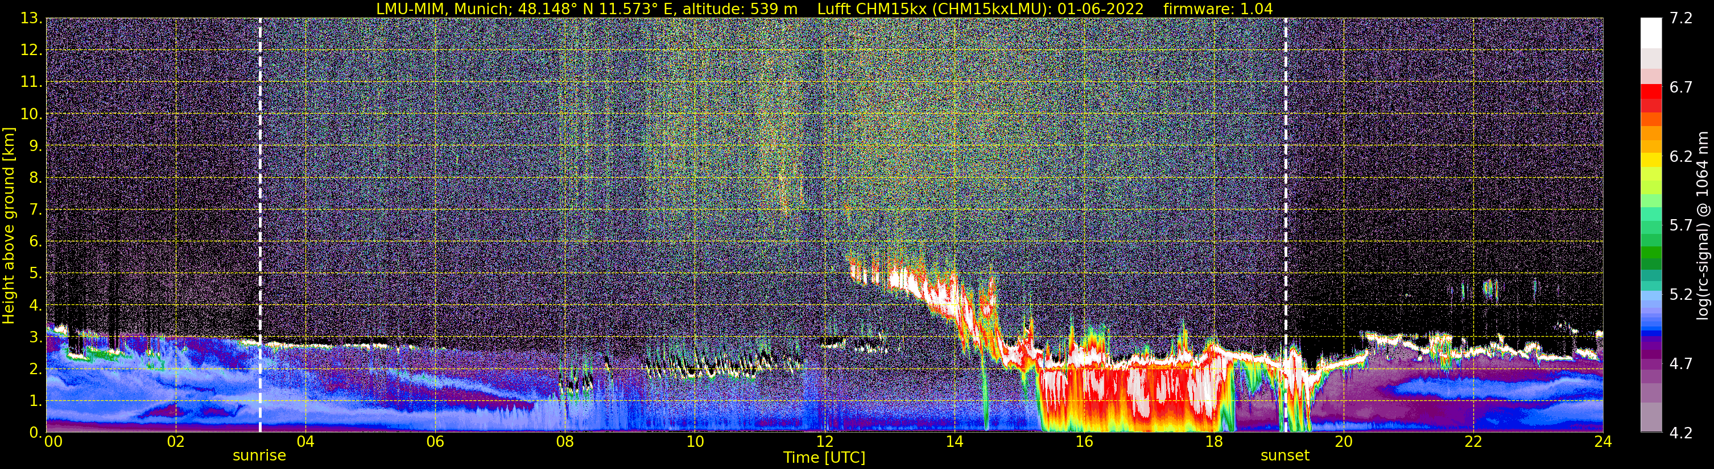Click the x-axis tick label '16'
Screen dimensions: 1714x469
click(x=1084, y=442)
